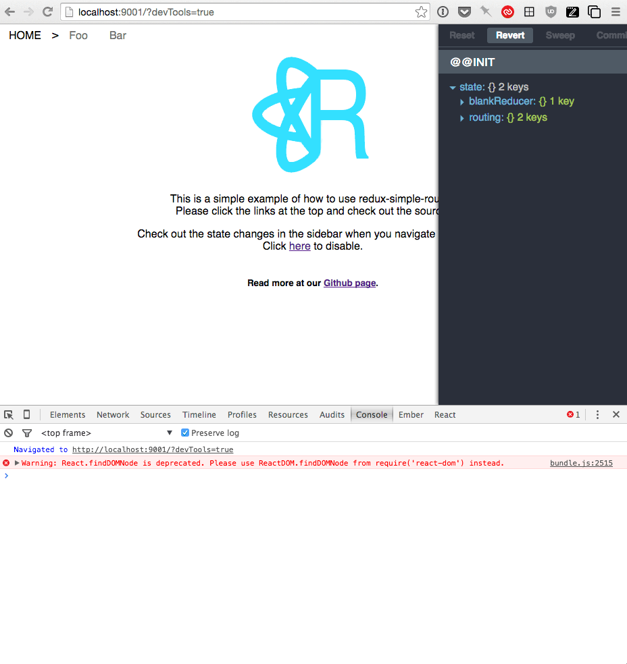Open the Sources tab
Viewport: 627px width, 664px height.
tap(155, 414)
